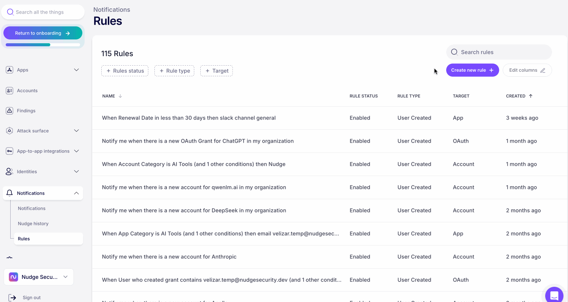Open the Nudge Security organization dropdown
The height and width of the screenshot is (302, 568).
39,277
